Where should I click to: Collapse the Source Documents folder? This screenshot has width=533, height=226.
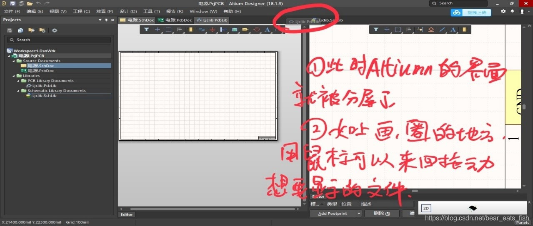pos(13,61)
